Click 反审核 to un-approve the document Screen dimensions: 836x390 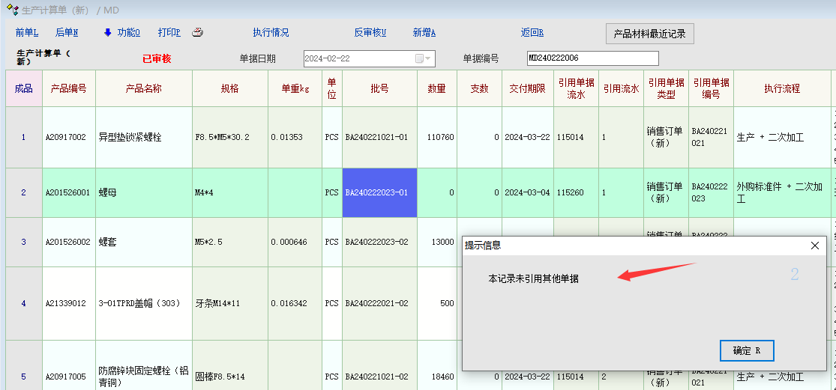[x=370, y=33]
